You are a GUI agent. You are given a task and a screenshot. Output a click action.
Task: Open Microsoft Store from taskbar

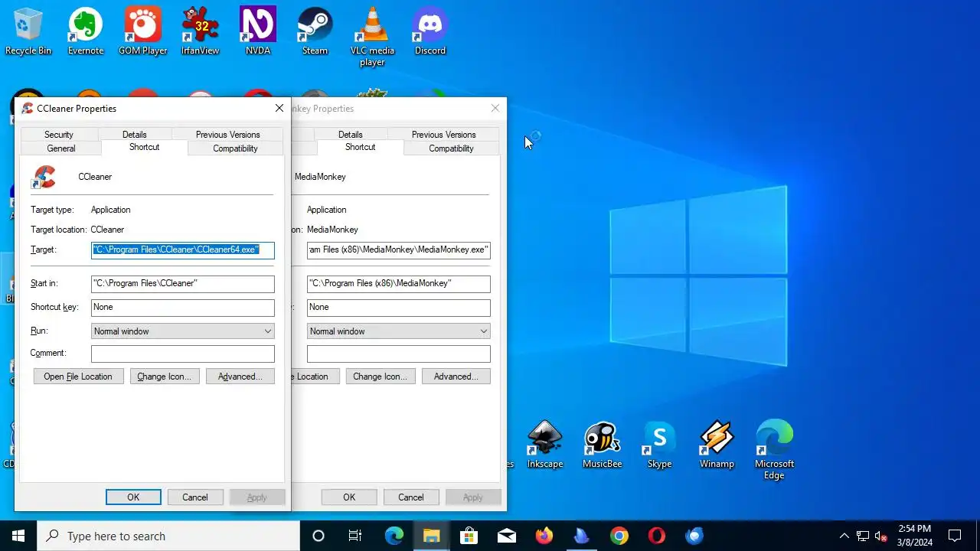469,536
